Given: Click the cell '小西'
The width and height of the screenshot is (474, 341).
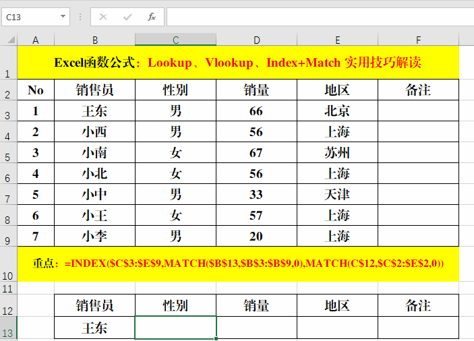Looking at the screenshot, I should pyautogui.click(x=94, y=131).
